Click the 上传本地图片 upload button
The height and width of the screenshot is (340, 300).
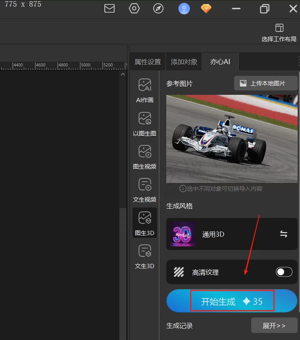(266, 83)
